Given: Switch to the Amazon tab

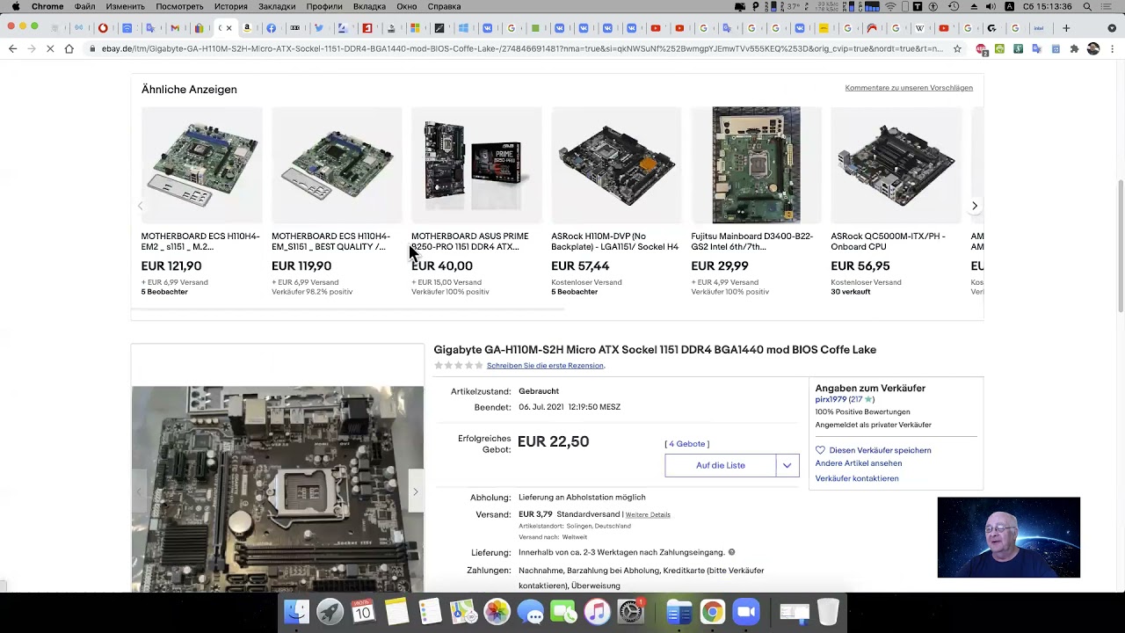Looking at the screenshot, I should click(247, 28).
